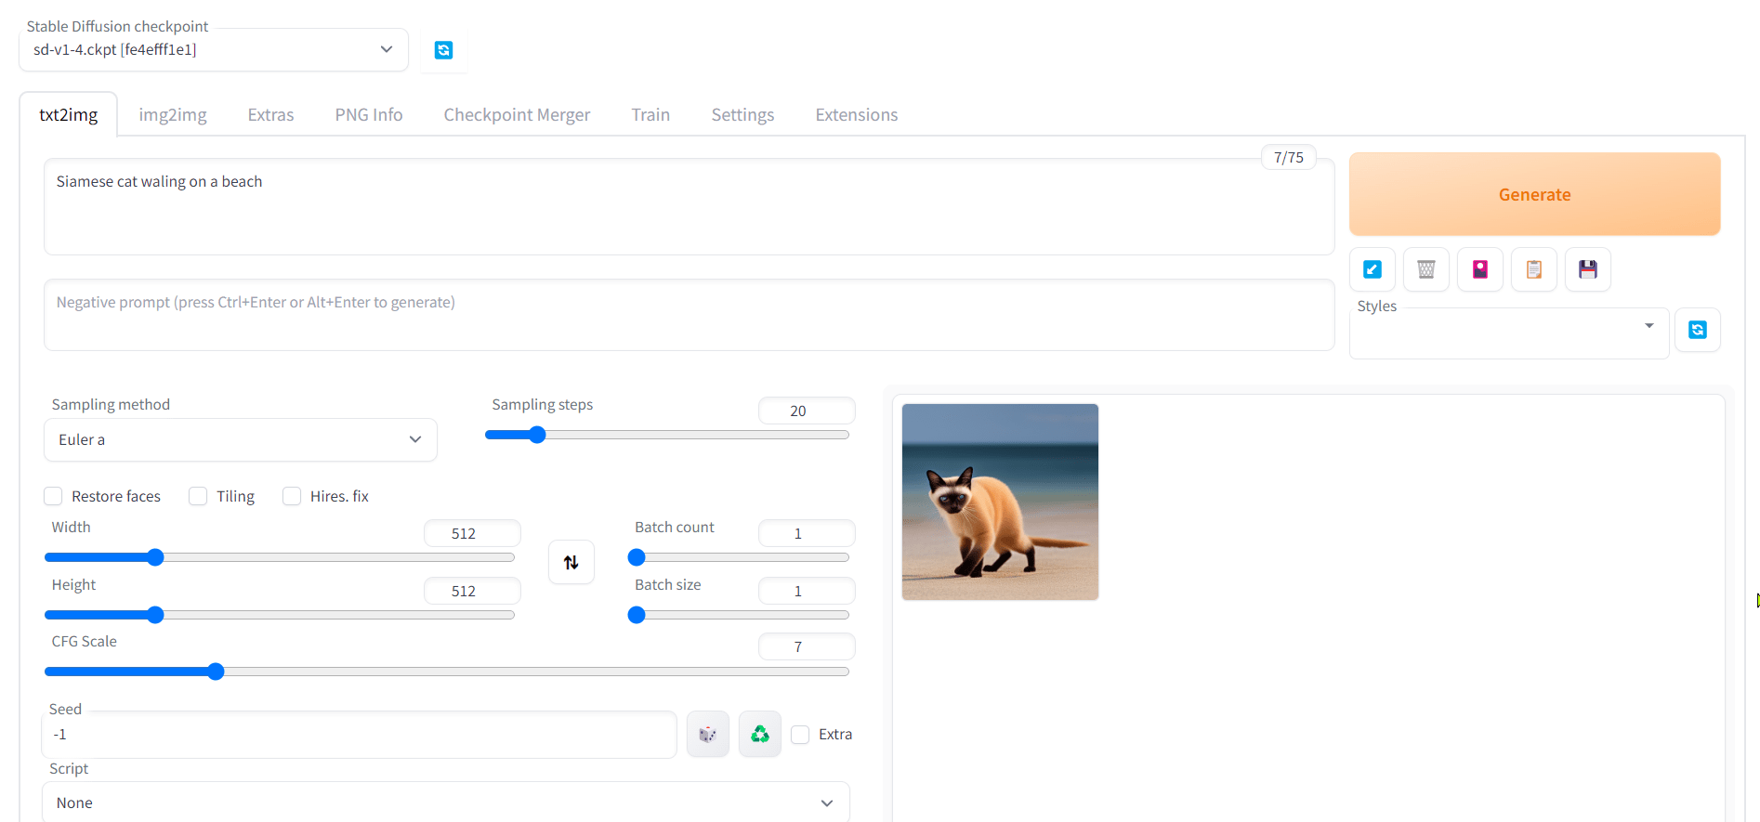
Task: Click the Negative prompt field
Action: [x=689, y=315]
